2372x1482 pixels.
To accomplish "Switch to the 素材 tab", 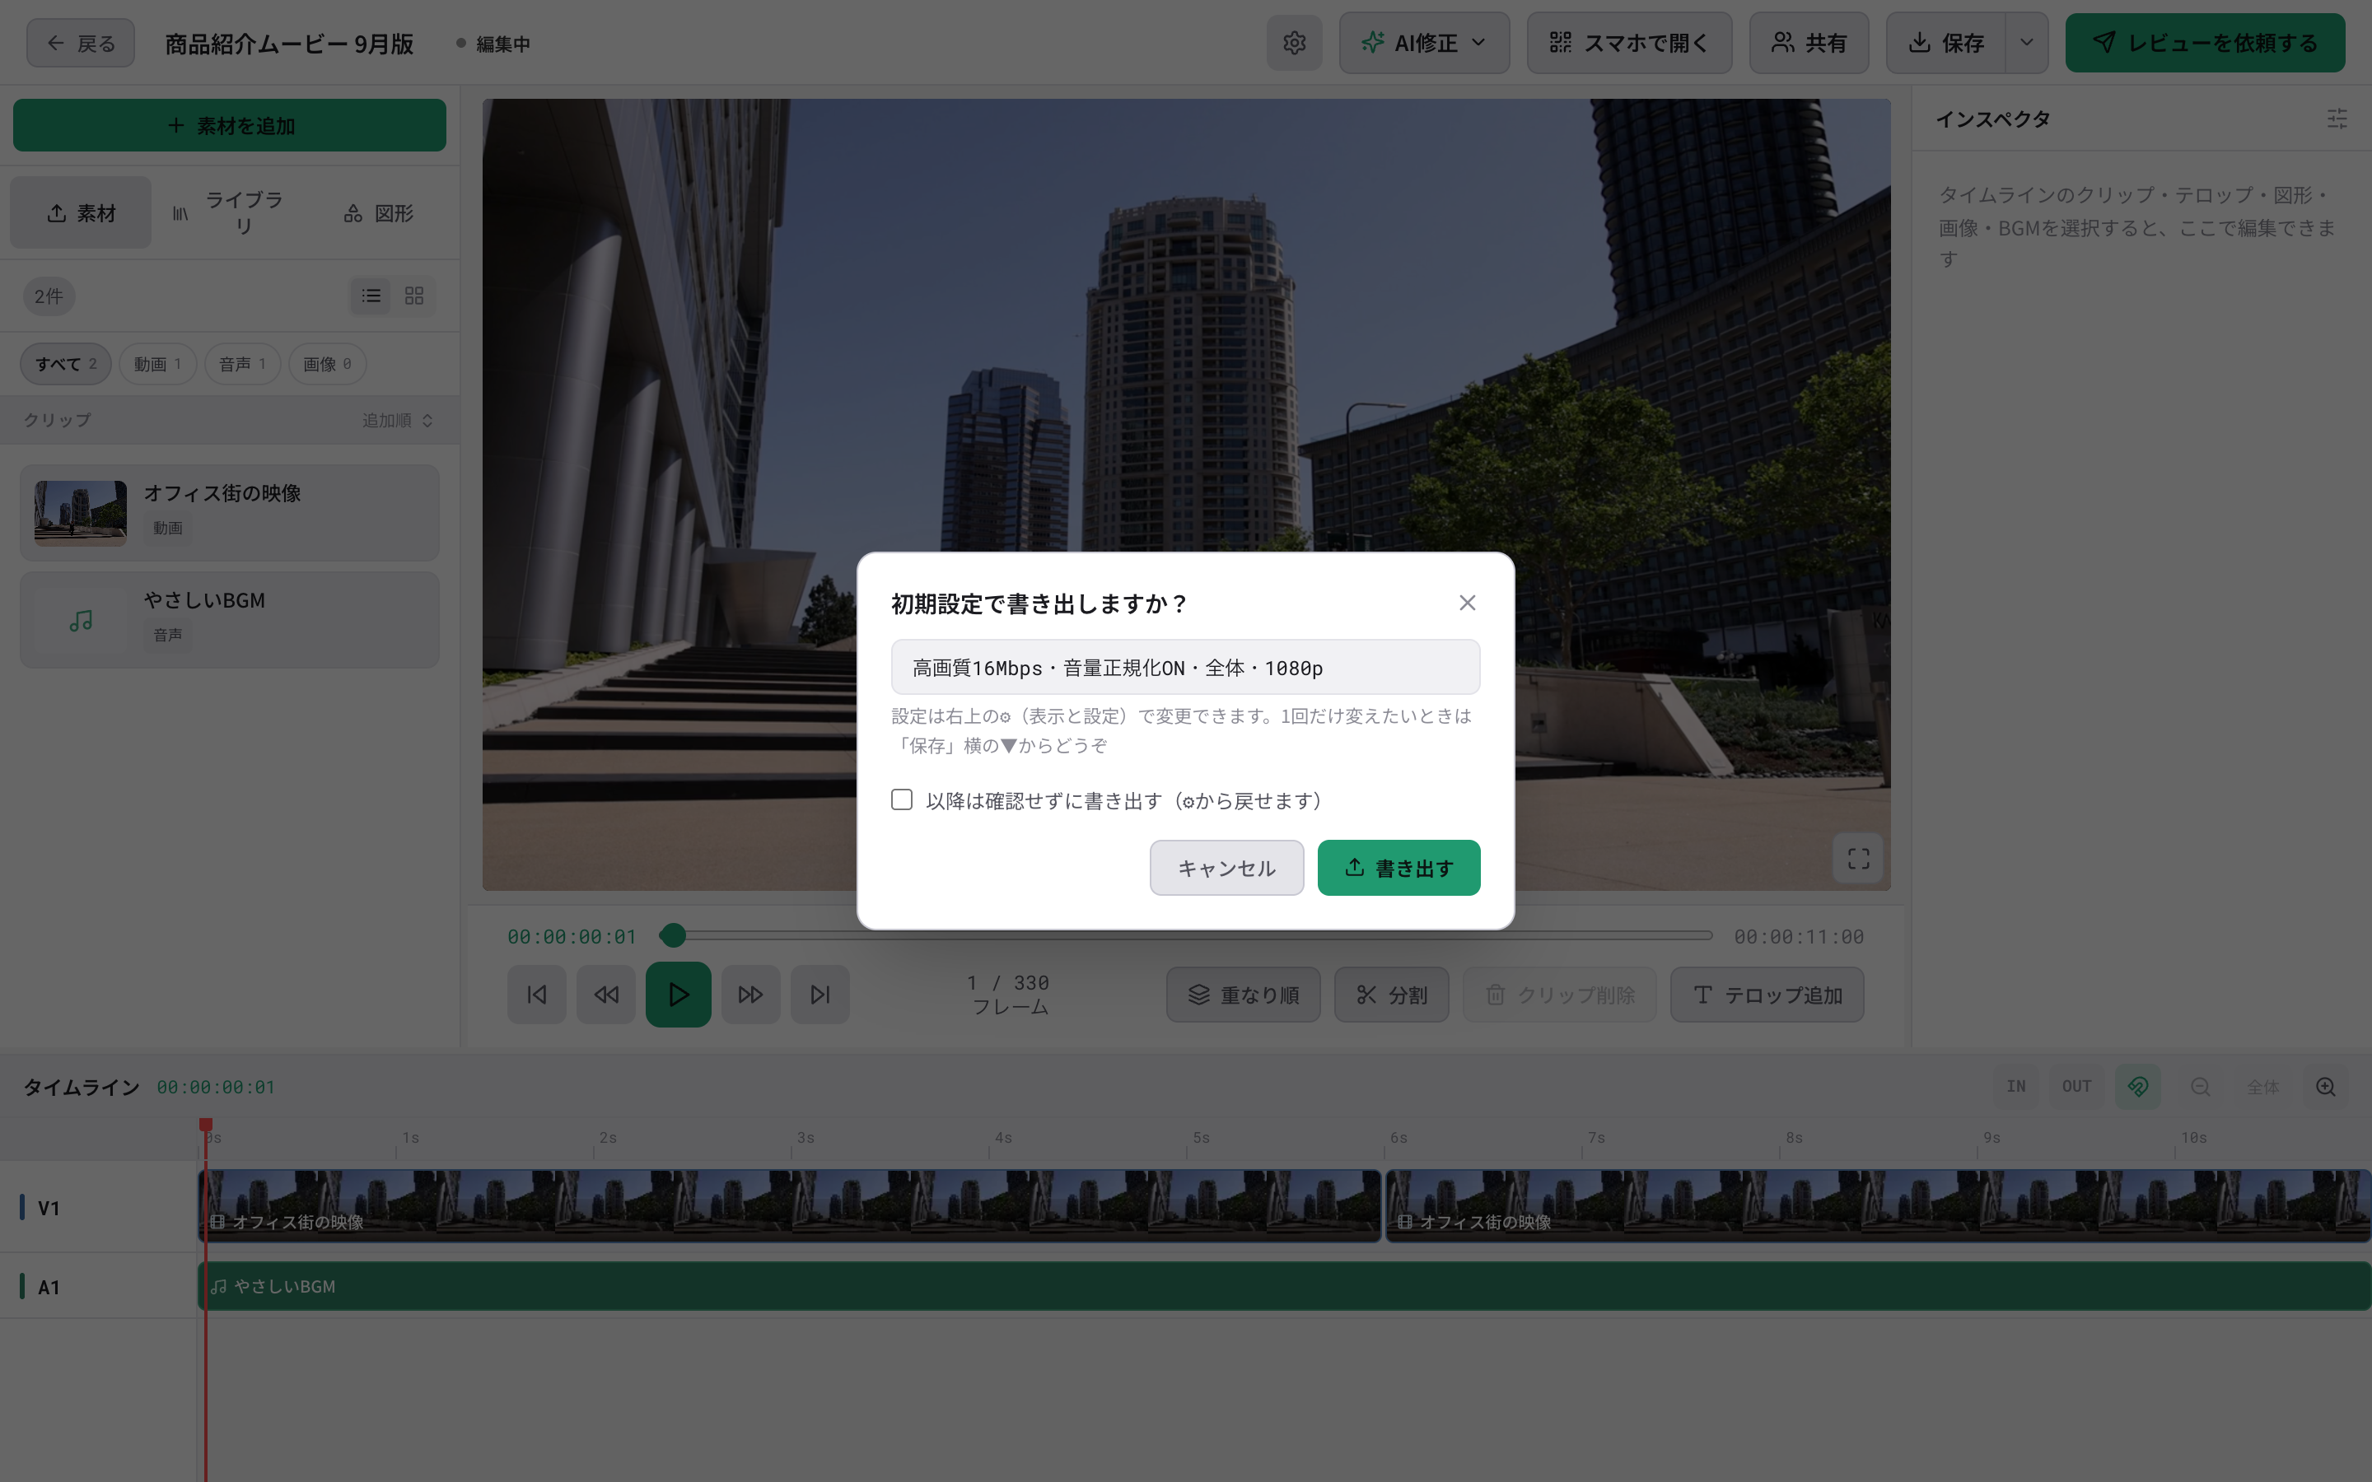I will (x=82, y=212).
